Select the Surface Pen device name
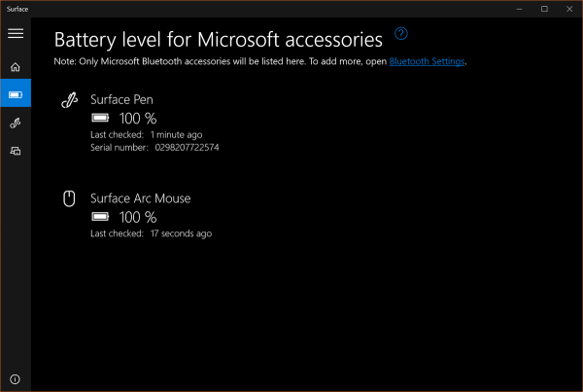The image size is (583, 392). pyautogui.click(x=121, y=100)
